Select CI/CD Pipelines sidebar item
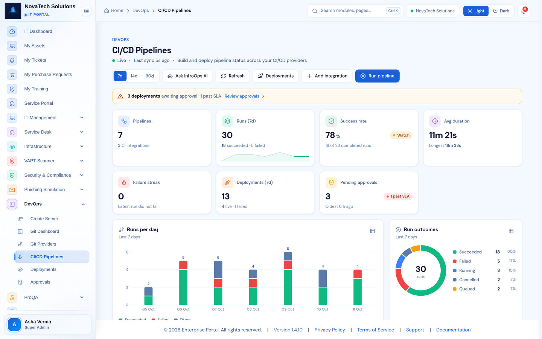 (x=52, y=257)
